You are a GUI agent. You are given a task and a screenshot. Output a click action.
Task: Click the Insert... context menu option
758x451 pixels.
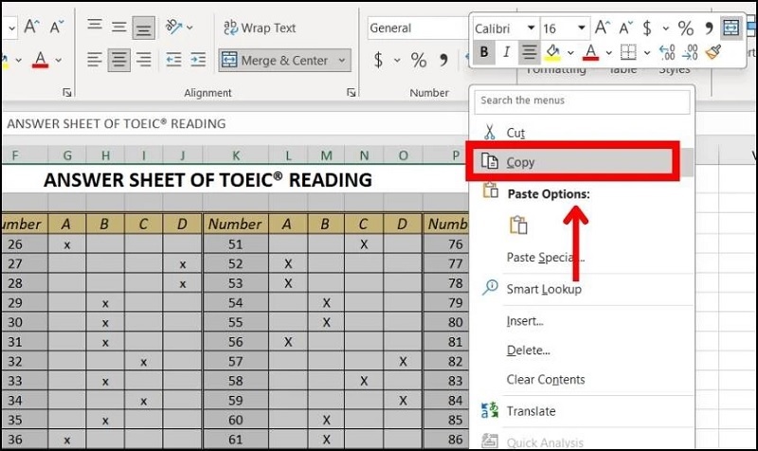[524, 321]
